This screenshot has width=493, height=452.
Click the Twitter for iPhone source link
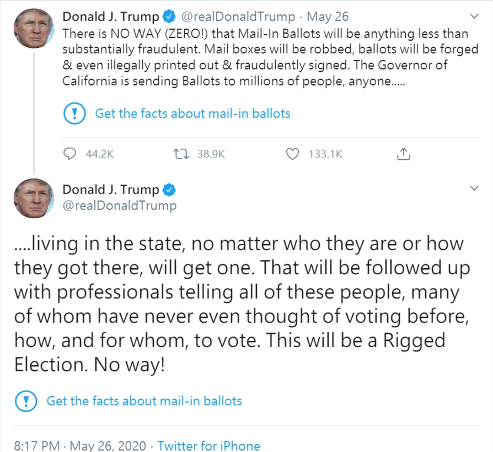[209, 446]
